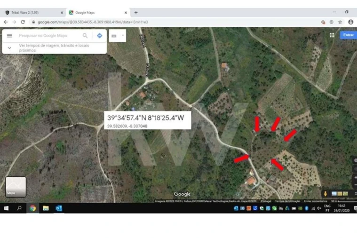Open the Chrome profile avatar
Screen dimensions: 357x238
350,22
